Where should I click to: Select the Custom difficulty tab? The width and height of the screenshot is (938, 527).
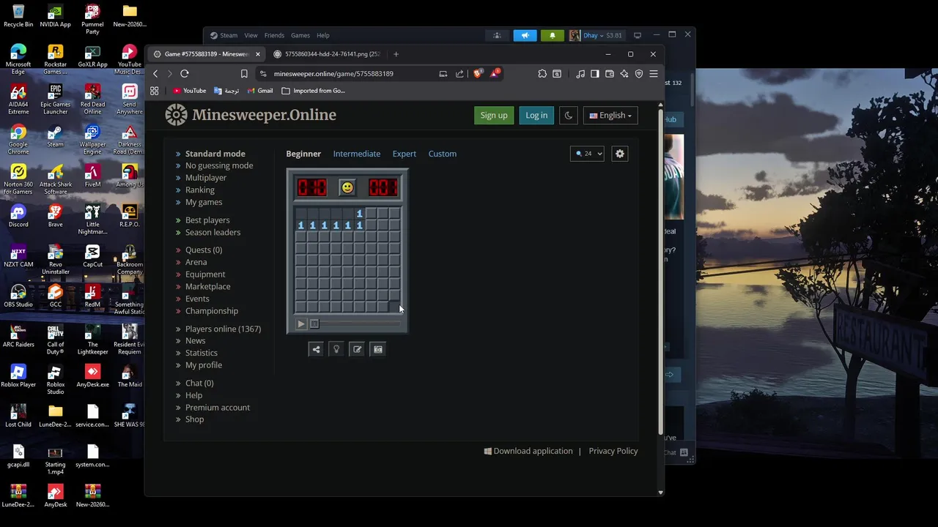point(443,154)
